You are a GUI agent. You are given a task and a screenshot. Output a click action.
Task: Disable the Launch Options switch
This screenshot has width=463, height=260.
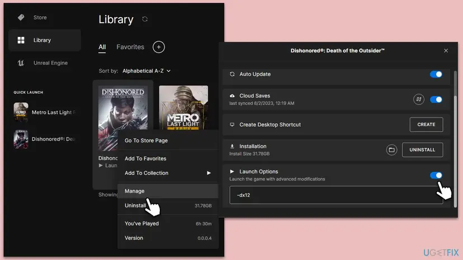436,175
